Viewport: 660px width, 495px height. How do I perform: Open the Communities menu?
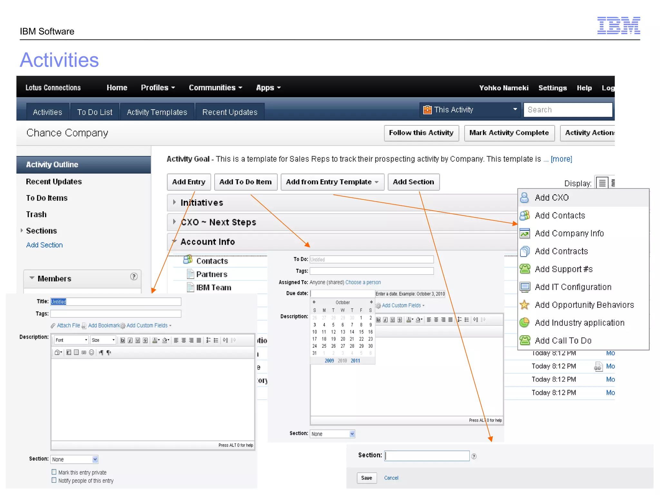click(215, 88)
